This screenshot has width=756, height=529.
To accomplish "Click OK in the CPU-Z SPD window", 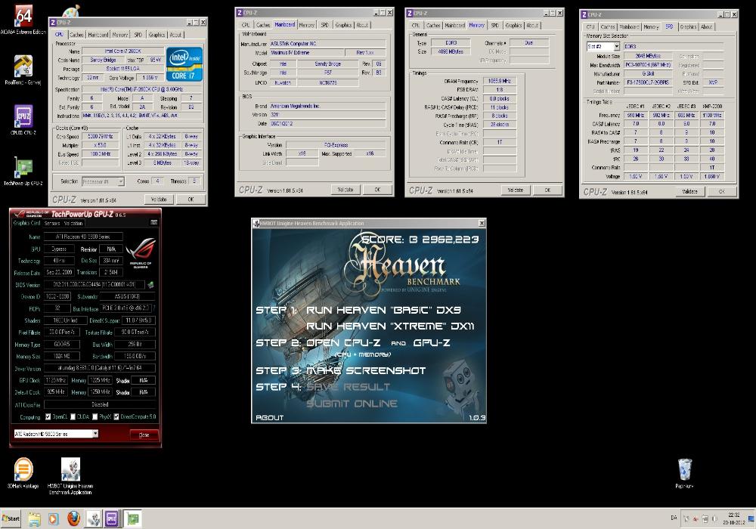I will [x=721, y=191].
